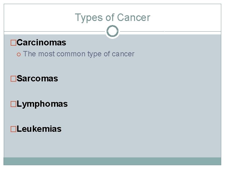
Task: Click the white title background left of heading
Action: 37,18
